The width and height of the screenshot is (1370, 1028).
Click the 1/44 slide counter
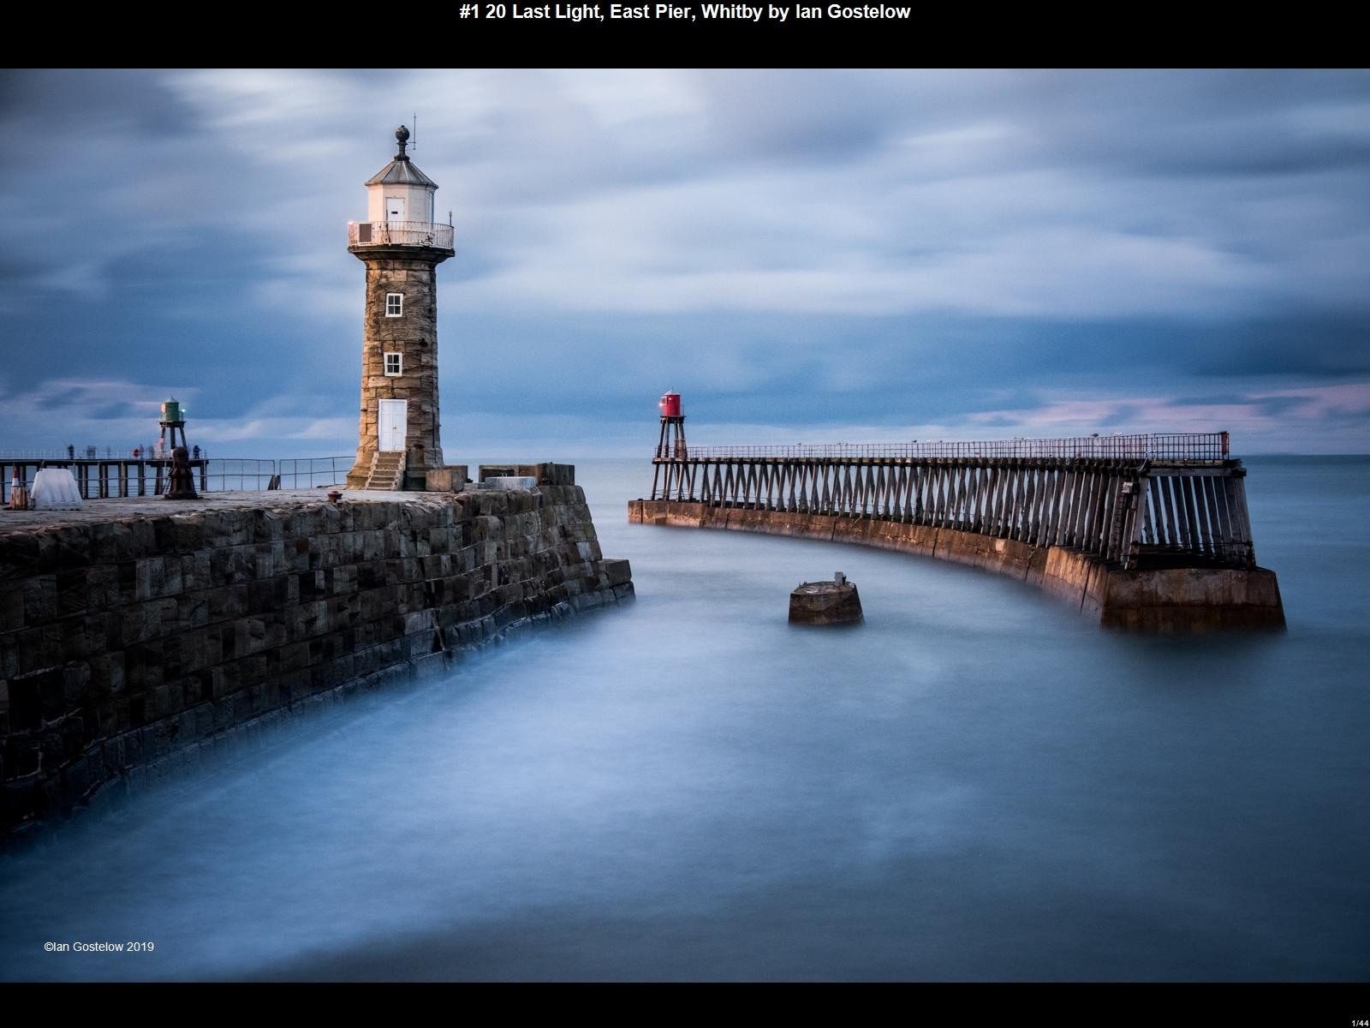point(1359,1023)
